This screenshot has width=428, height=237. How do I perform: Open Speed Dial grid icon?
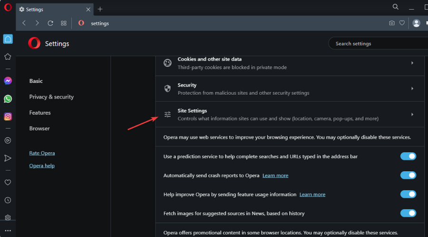[64, 23]
